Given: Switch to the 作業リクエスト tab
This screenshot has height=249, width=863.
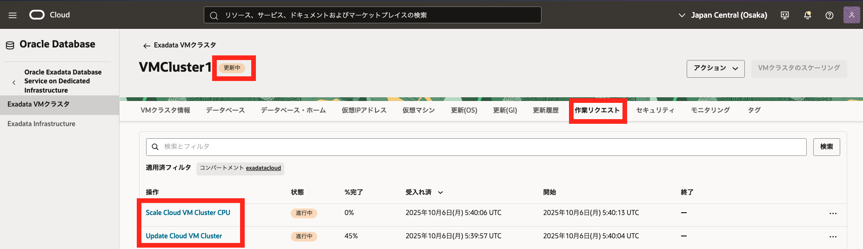Looking at the screenshot, I should click(x=597, y=110).
